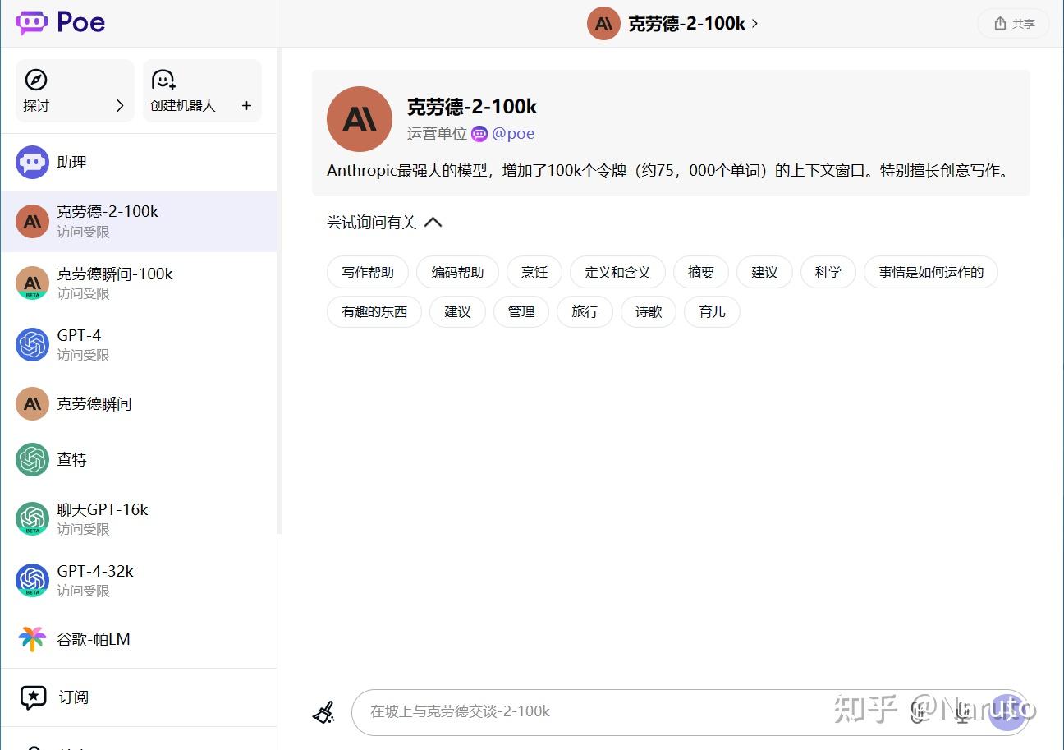Choose the 建议 chip beside 管理
Viewport: 1064px width, 750px height.
457,311
